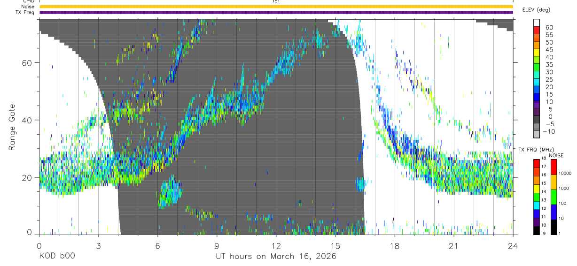Click the NOISE legend title

tap(557, 155)
